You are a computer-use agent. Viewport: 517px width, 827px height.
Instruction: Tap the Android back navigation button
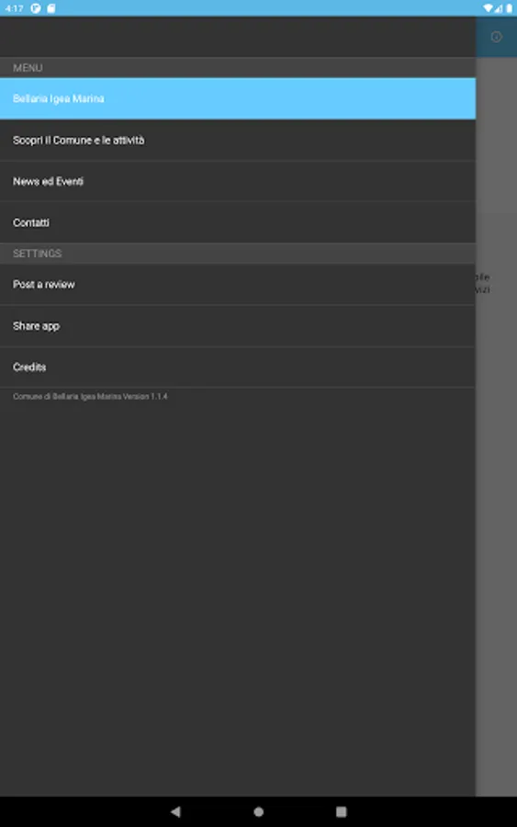coord(175,811)
